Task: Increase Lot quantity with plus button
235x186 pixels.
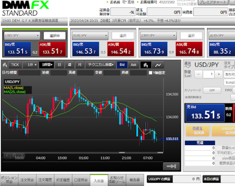Action: click(219, 74)
